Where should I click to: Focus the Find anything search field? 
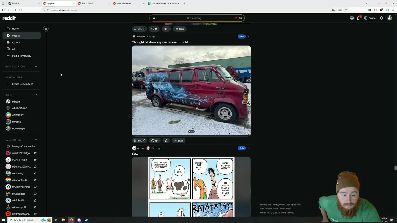194,18
